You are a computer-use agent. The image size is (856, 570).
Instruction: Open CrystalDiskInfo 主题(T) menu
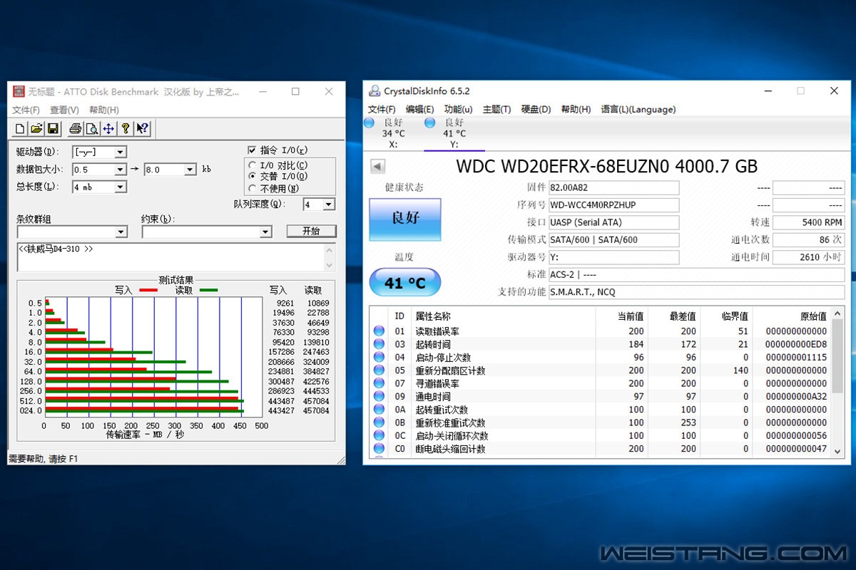pos(496,109)
